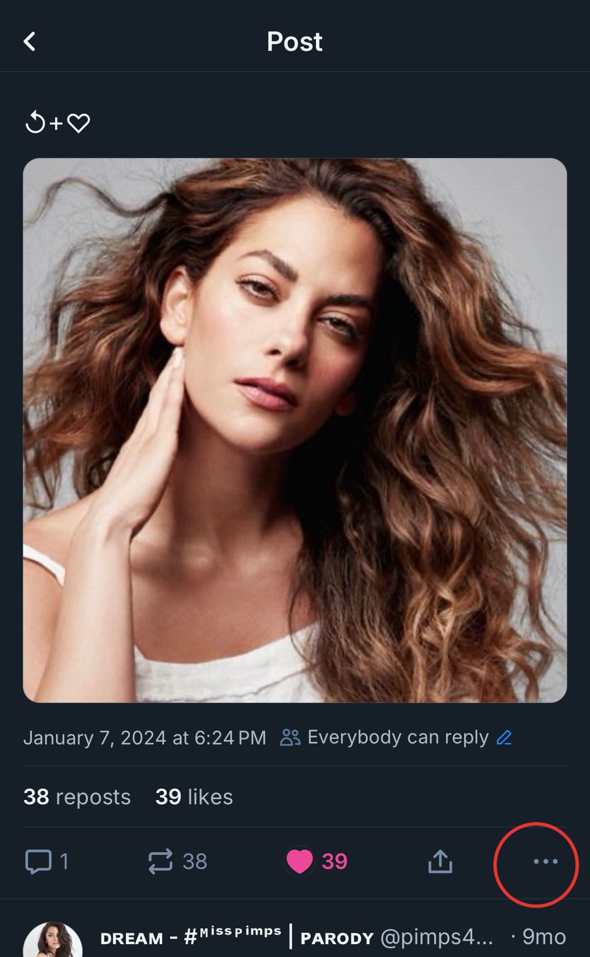590x957 pixels.
Task: Unlike the post via pink heart
Action: point(300,861)
